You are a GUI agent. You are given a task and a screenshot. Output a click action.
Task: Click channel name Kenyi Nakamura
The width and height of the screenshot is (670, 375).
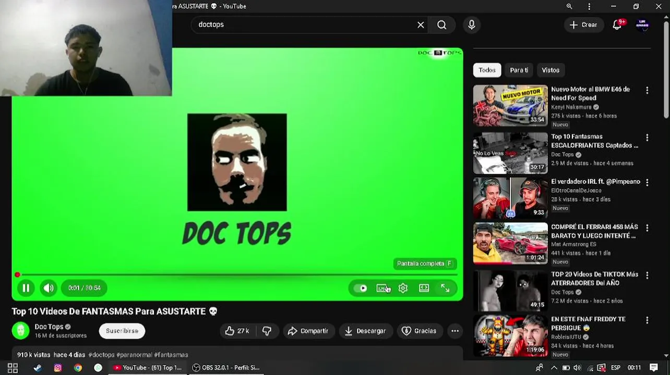(571, 107)
